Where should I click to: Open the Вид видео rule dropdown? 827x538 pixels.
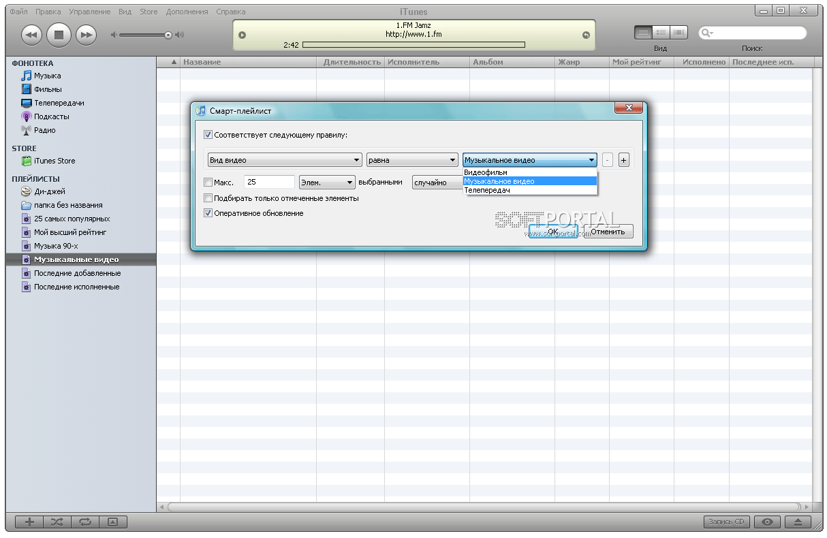coord(285,160)
